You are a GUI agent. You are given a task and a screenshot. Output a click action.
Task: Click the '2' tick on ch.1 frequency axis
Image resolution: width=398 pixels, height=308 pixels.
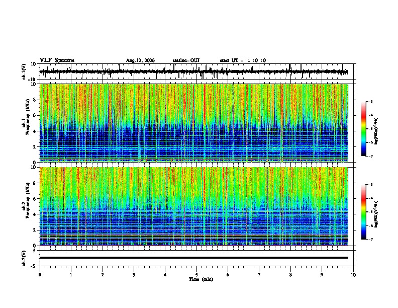pyautogui.click(x=35, y=146)
